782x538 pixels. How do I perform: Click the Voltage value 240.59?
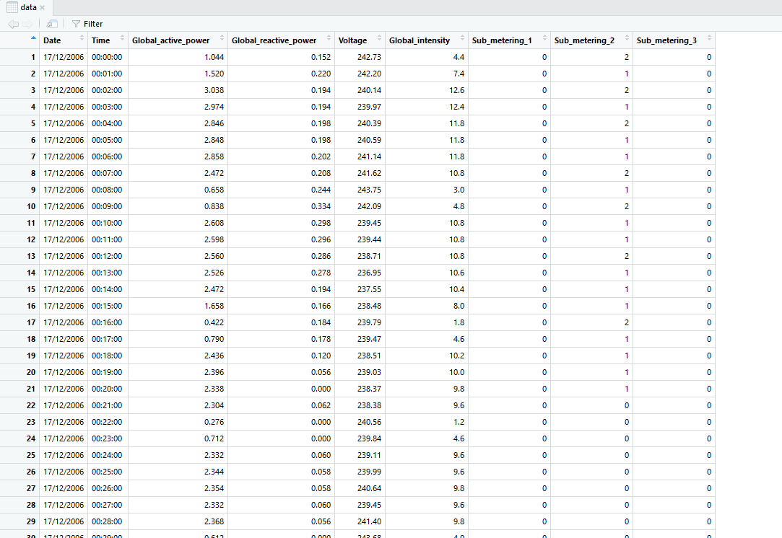(x=369, y=140)
